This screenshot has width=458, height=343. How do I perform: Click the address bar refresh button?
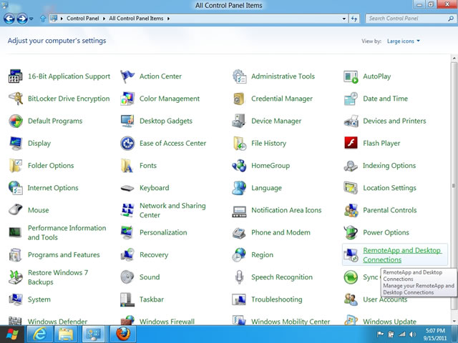[x=354, y=19]
